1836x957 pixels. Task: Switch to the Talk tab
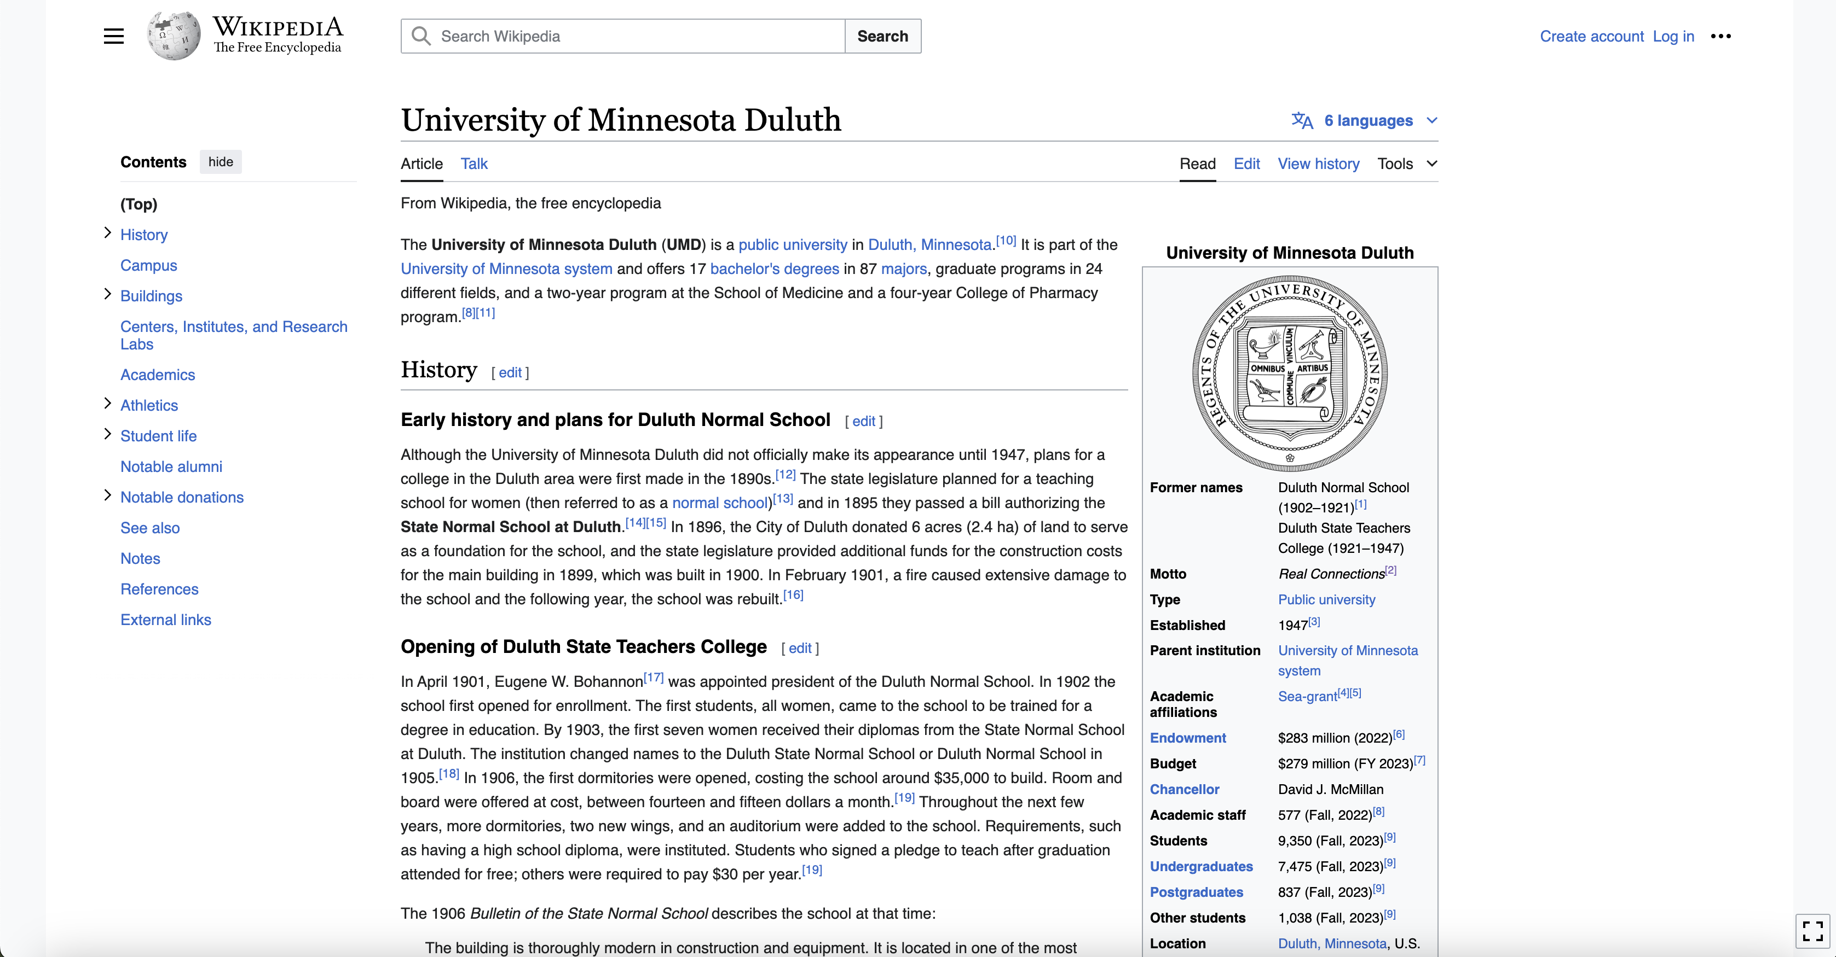(x=474, y=164)
